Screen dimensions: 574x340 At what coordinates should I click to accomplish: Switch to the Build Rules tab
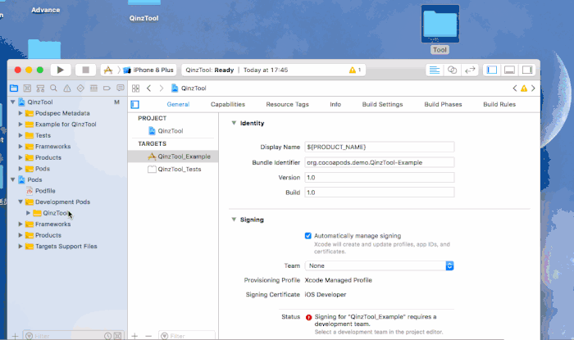pos(499,104)
